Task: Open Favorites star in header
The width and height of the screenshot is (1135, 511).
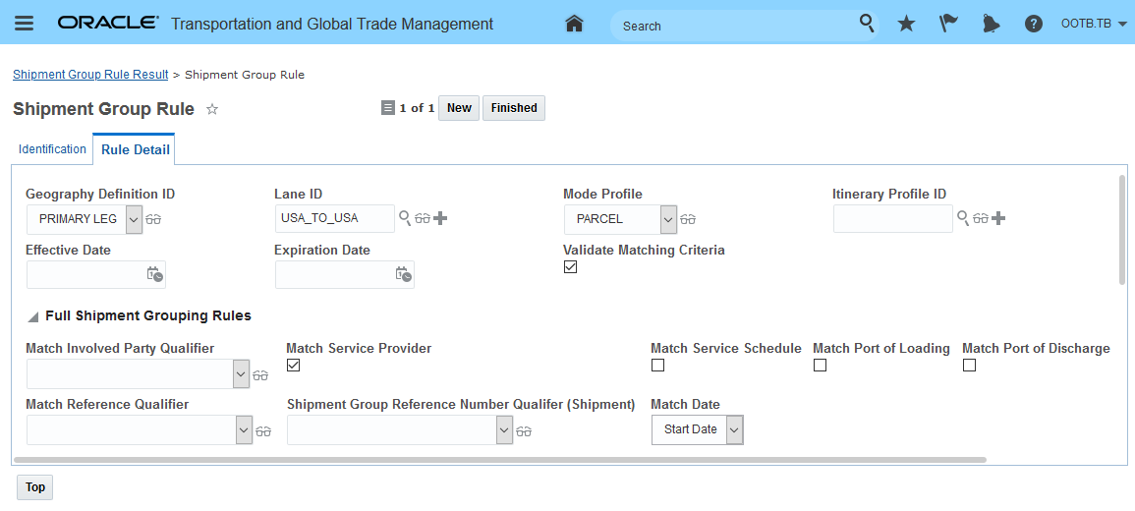Action: 906,24
